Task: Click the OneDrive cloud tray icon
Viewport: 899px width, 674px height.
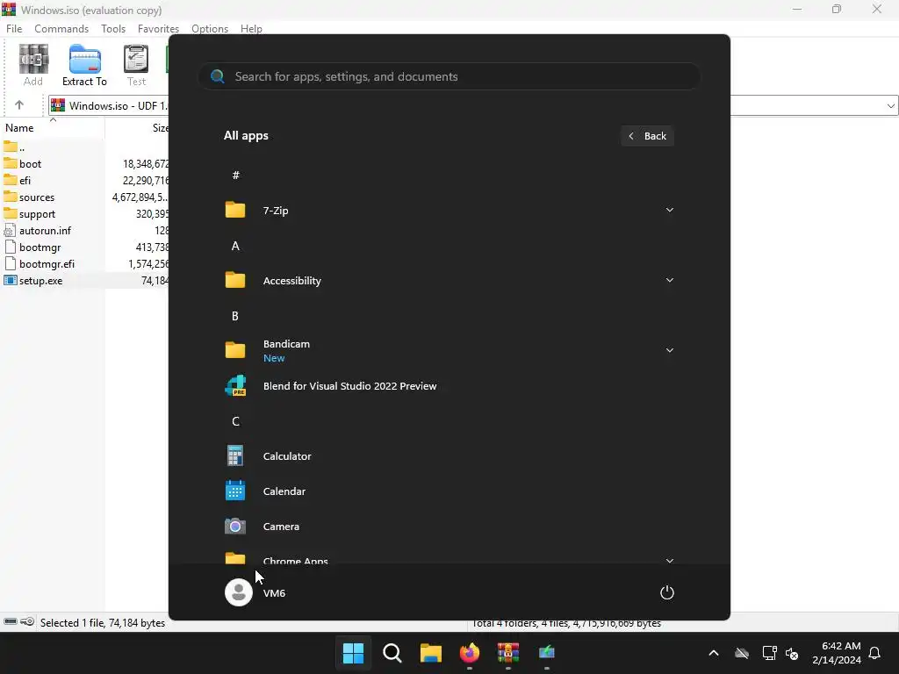Action: pos(742,653)
